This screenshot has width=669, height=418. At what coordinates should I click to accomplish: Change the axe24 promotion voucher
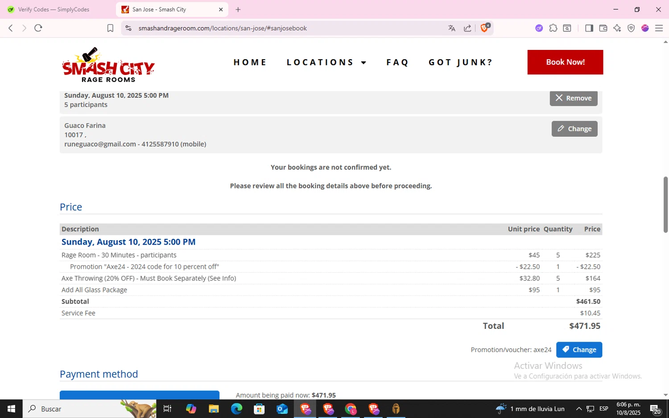pyautogui.click(x=579, y=350)
